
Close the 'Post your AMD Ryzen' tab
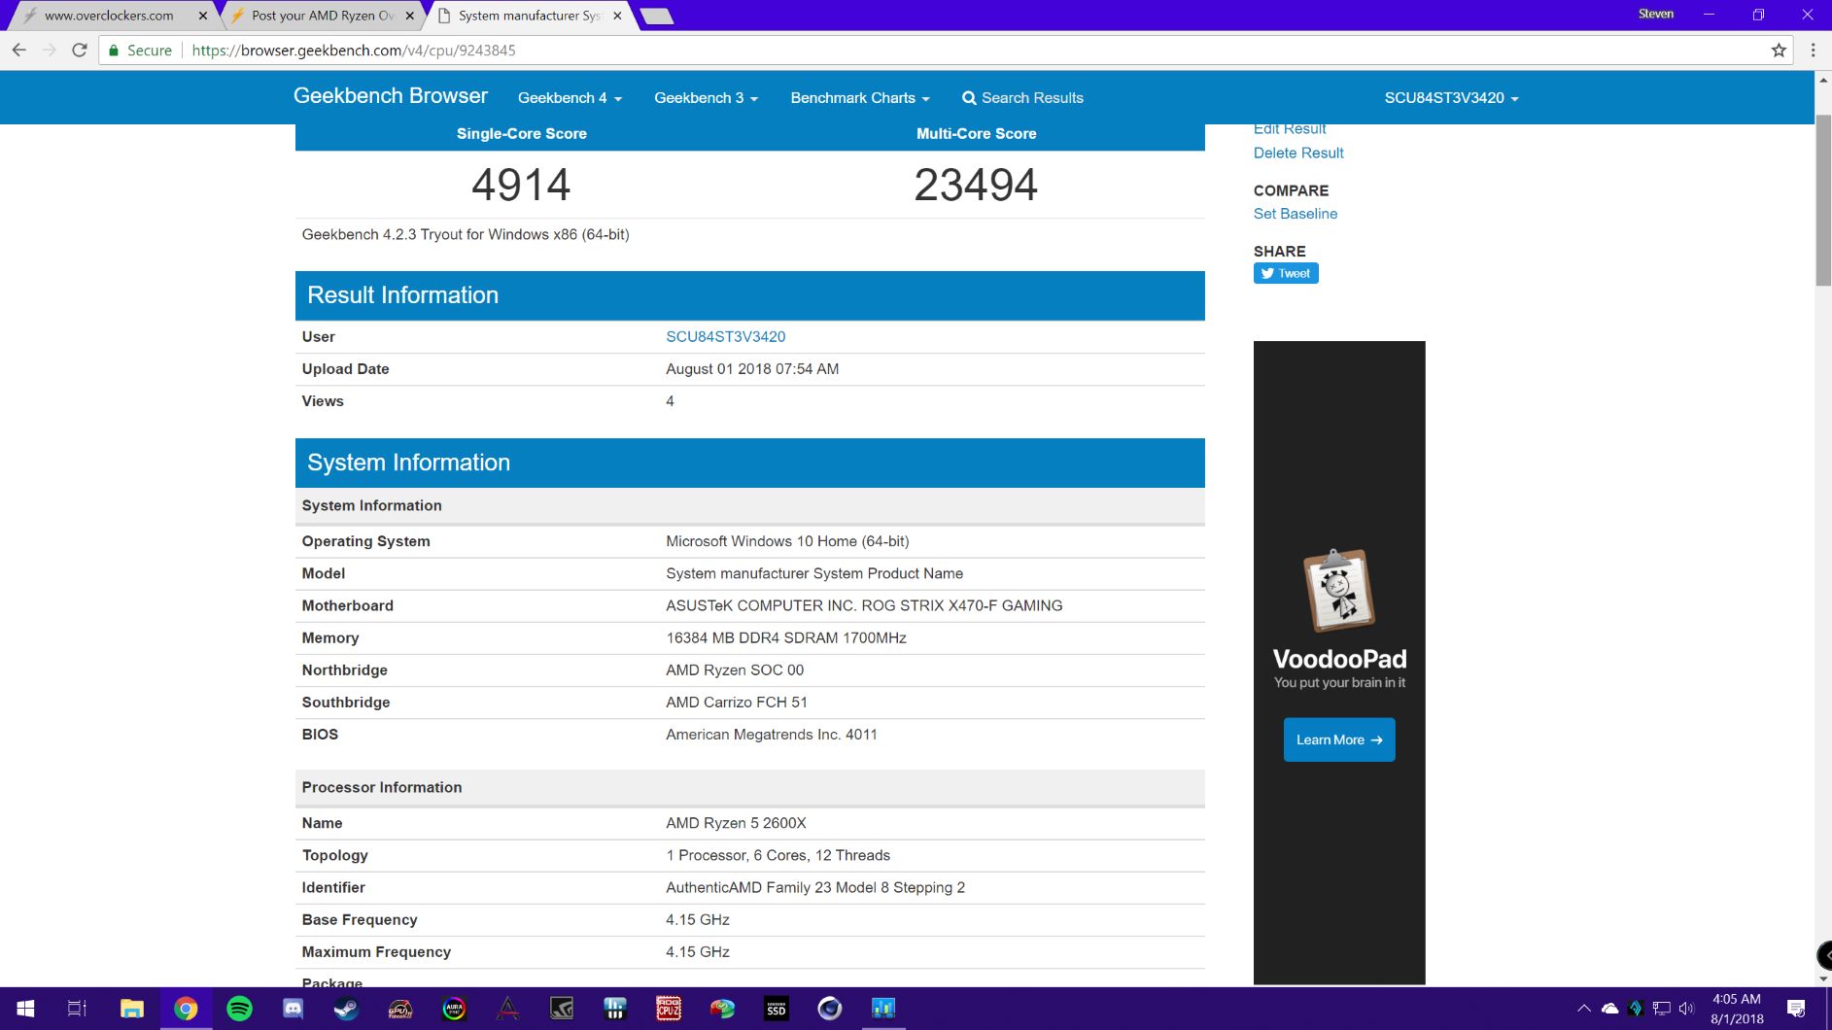point(410,16)
